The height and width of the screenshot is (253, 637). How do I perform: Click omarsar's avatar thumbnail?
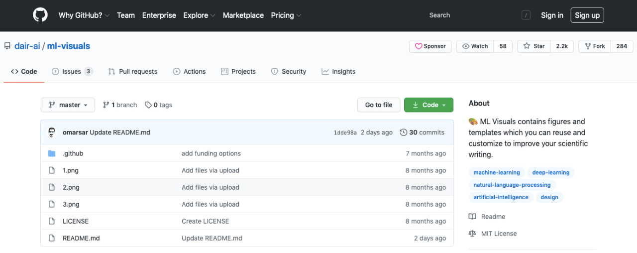pyautogui.click(x=52, y=132)
